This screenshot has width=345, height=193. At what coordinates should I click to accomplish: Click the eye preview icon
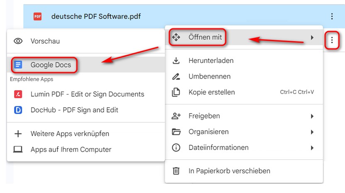tap(18, 41)
